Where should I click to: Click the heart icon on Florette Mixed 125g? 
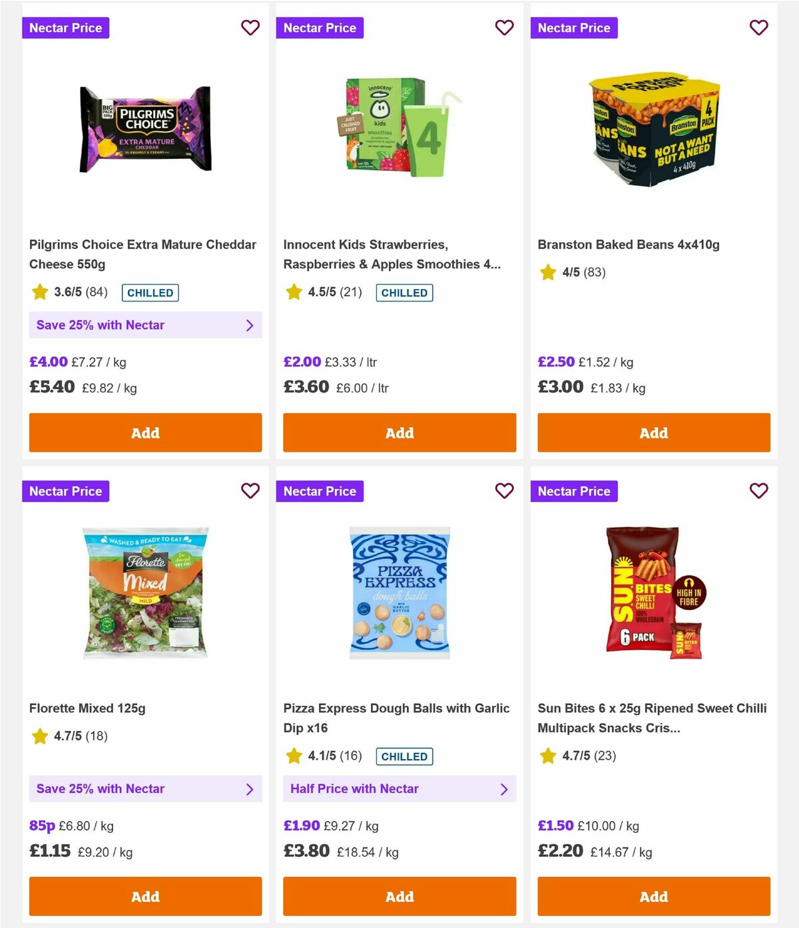point(250,491)
